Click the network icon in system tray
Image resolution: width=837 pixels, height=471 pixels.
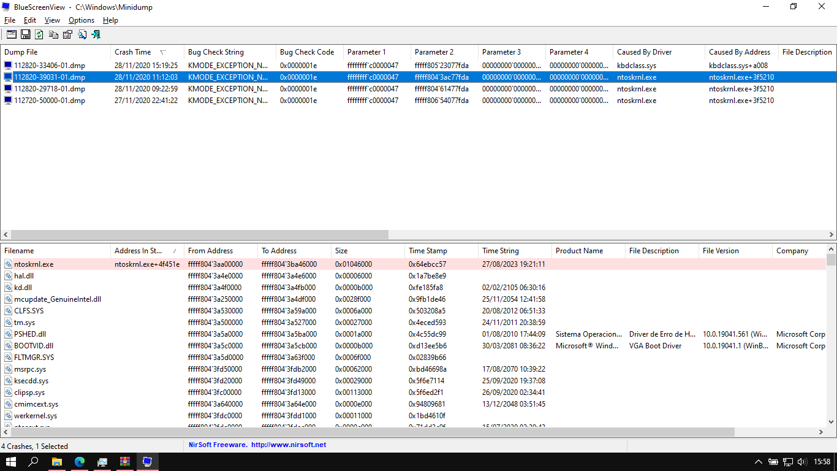coord(787,462)
